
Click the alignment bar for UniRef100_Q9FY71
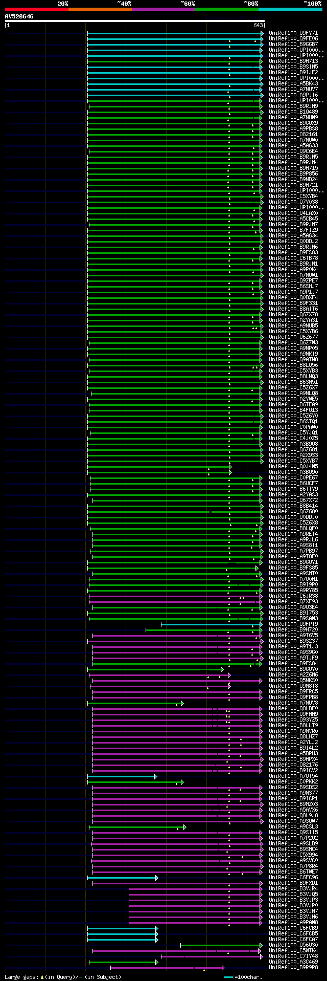(x=175, y=33)
